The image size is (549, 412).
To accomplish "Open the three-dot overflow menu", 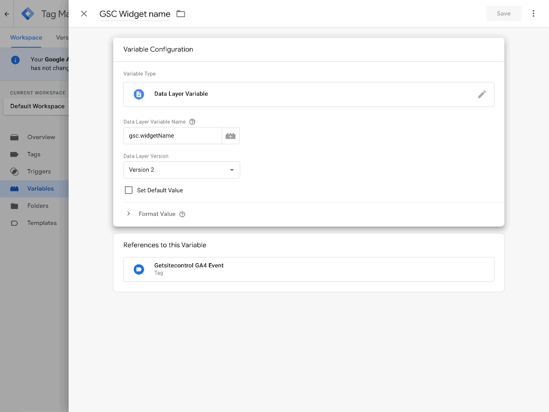I will tap(533, 13).
